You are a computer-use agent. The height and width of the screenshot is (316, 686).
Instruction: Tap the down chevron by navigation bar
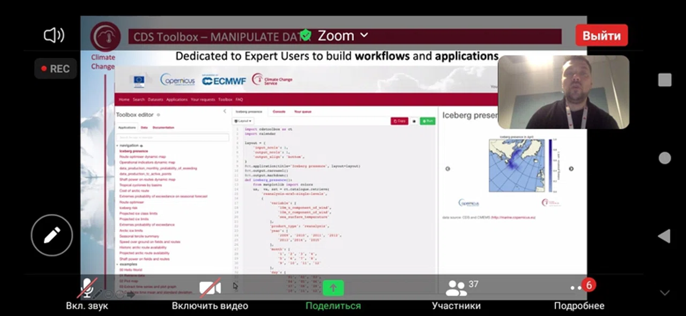[x=665, y=293]
